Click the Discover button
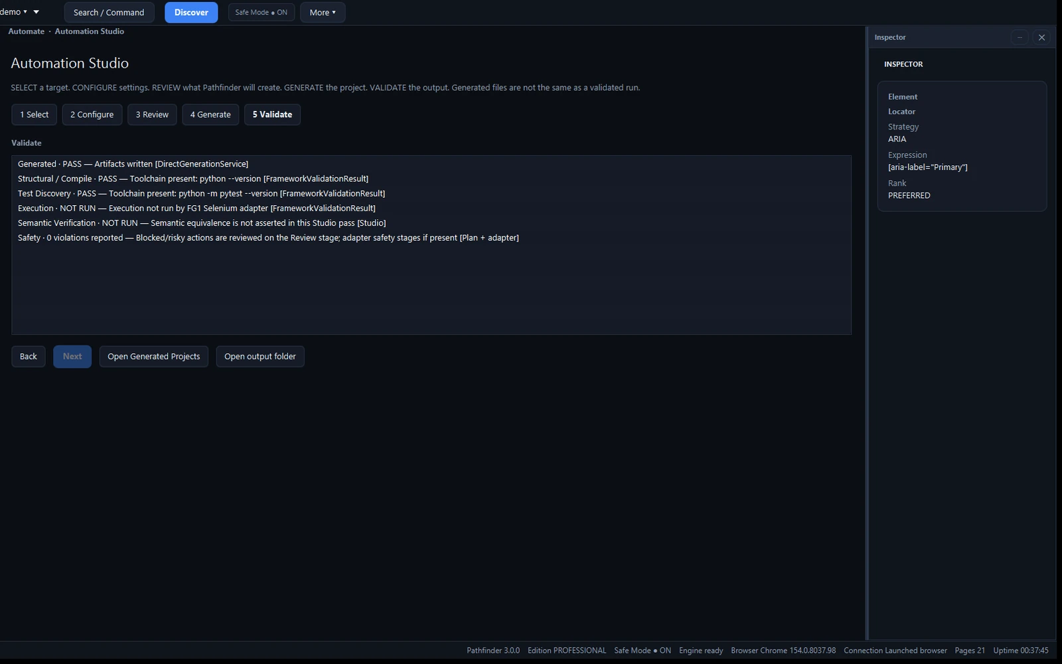Viewport: 1062px width, 664px height. coord(191,13)
